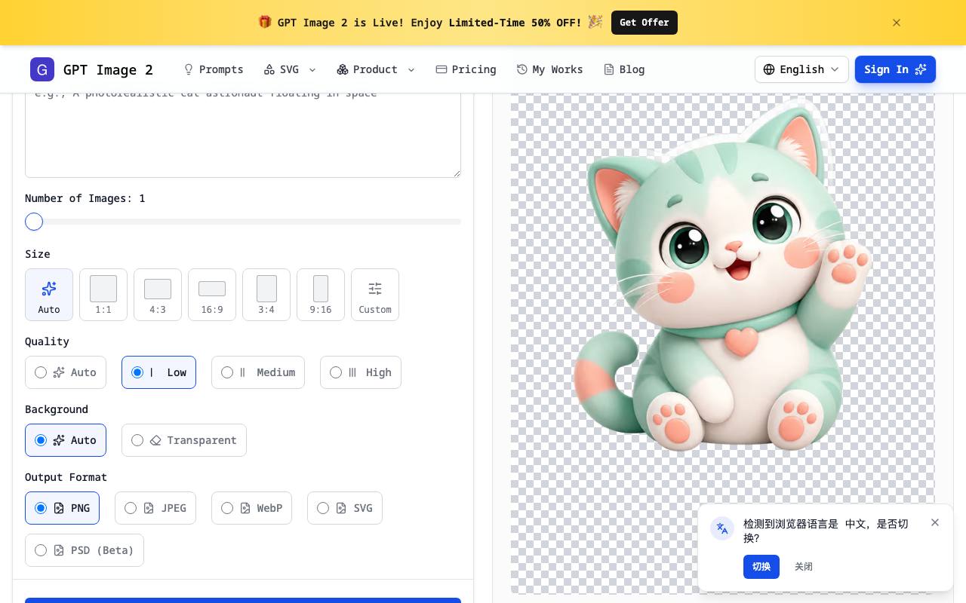The width and height of the screenshot is (966, 603).
Task: Choose WebP output format
Action: (251, 508)
